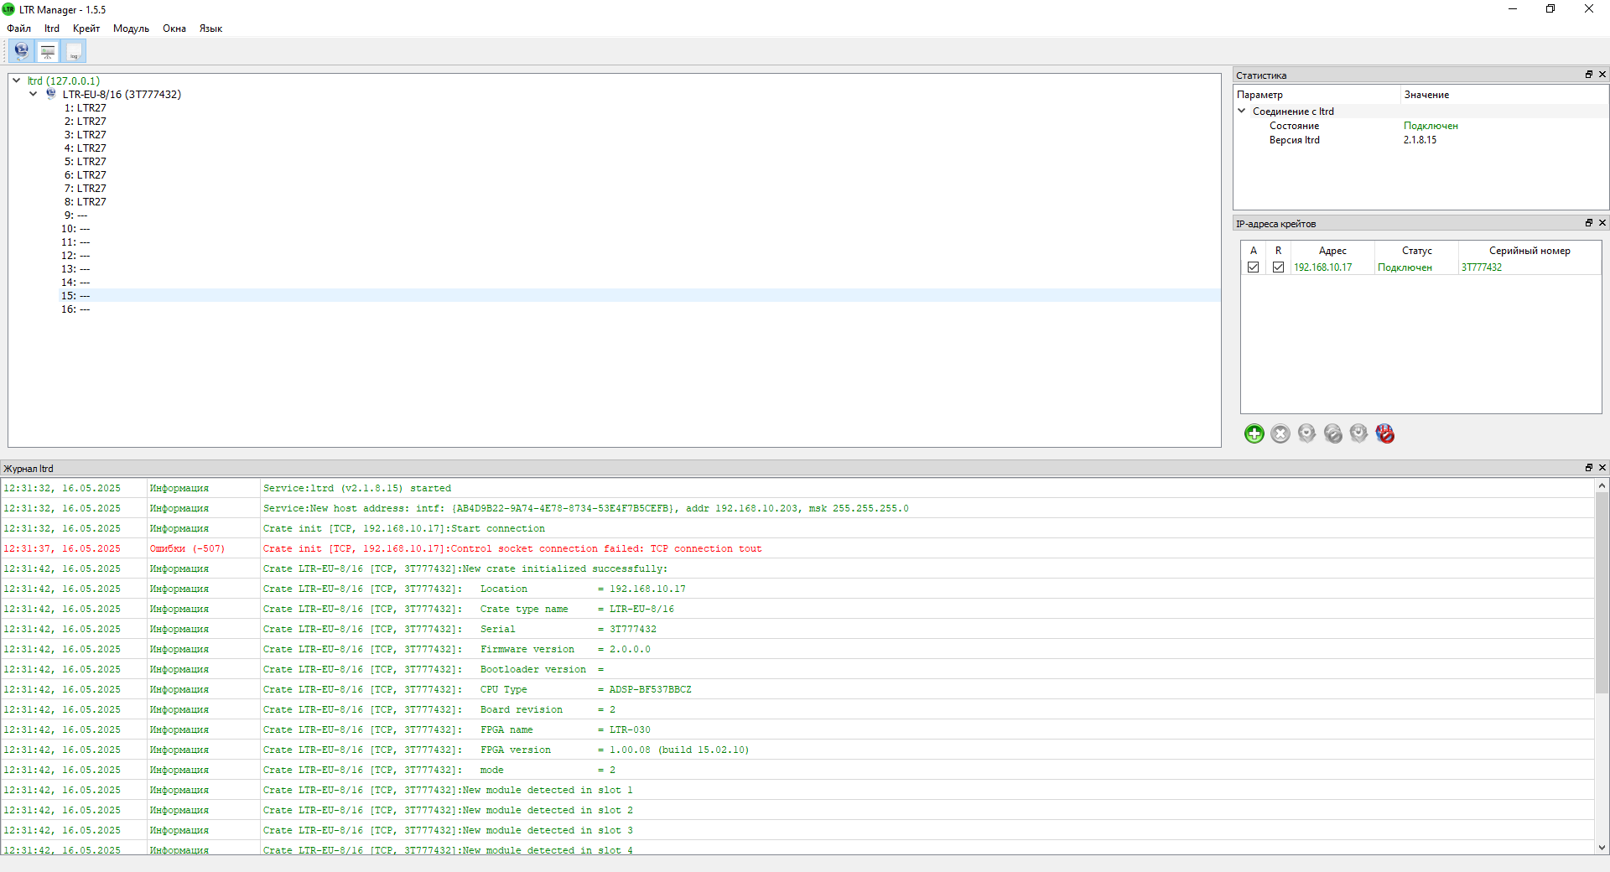The height and width of the screenshot is (872, 1610).
Task: Select empty slot 9 in crate tree
Action: pos(76,215)
